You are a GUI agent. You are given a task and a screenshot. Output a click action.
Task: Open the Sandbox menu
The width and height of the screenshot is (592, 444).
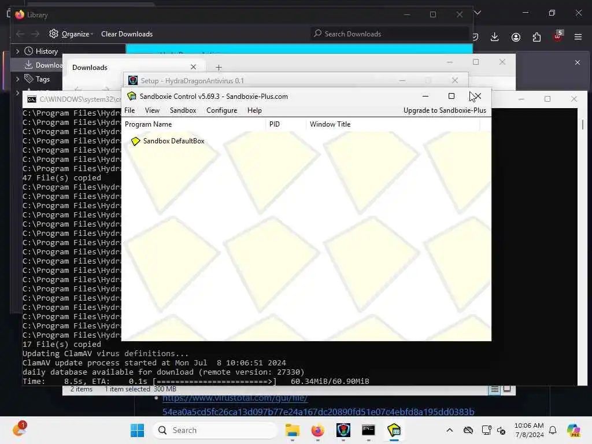tap(183, 110)
